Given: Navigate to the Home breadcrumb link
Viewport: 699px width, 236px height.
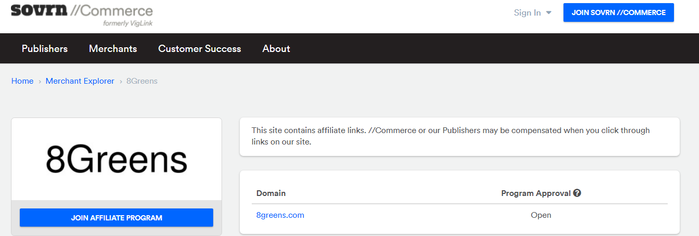Looking at the screenshot, I should [22, 81].
